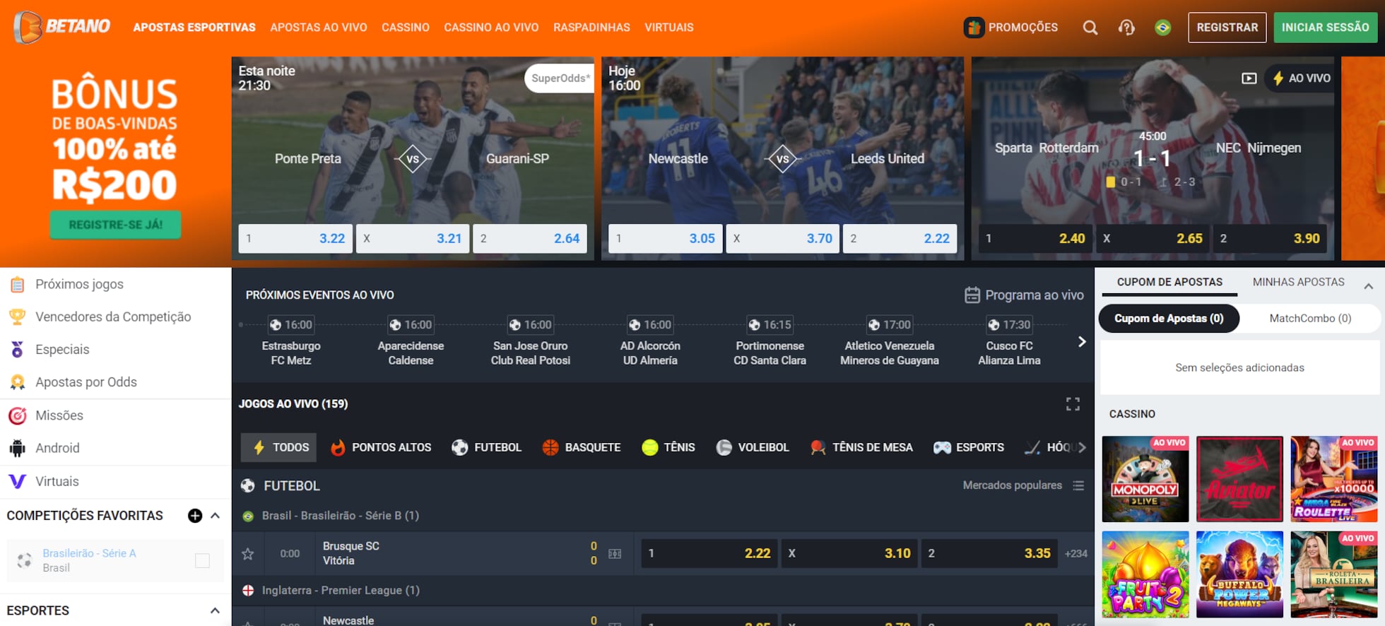Open Programa ao vivo link
Screen dimensions: 1385x626
click(x=1024, y=295)
